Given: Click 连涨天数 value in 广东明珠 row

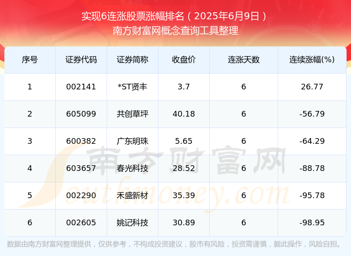Looking at the screenshot, I should (x=244, y=141).
